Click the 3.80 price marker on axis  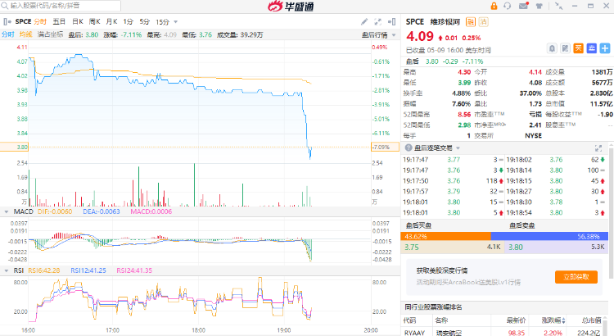click(15, 147)
